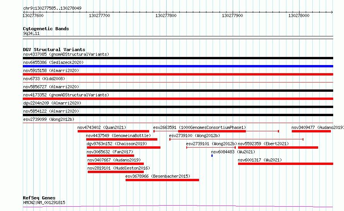Select the black bar under nsv5854122

click(178, 115)
